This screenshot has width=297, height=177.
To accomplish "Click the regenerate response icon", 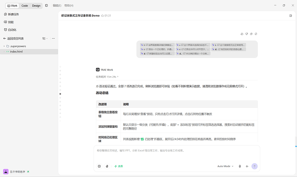I will point(256,34).
